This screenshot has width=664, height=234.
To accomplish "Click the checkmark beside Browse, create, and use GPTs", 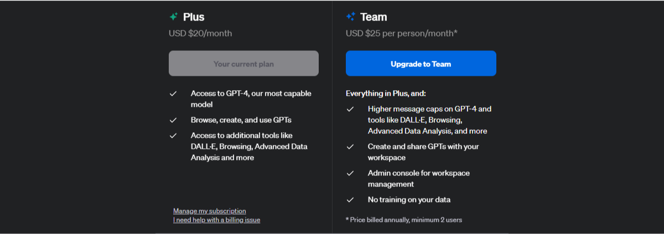I will pyautogui.click(x=173, y=120).
